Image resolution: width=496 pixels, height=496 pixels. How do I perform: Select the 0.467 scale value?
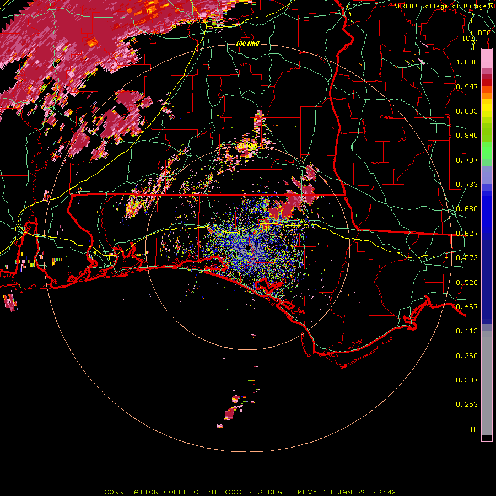coord(467,307)
